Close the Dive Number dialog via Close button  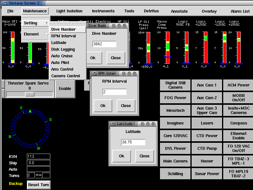point(116,58)
